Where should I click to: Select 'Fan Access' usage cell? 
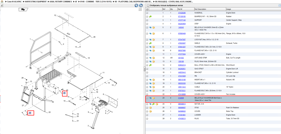click(230, 94)
